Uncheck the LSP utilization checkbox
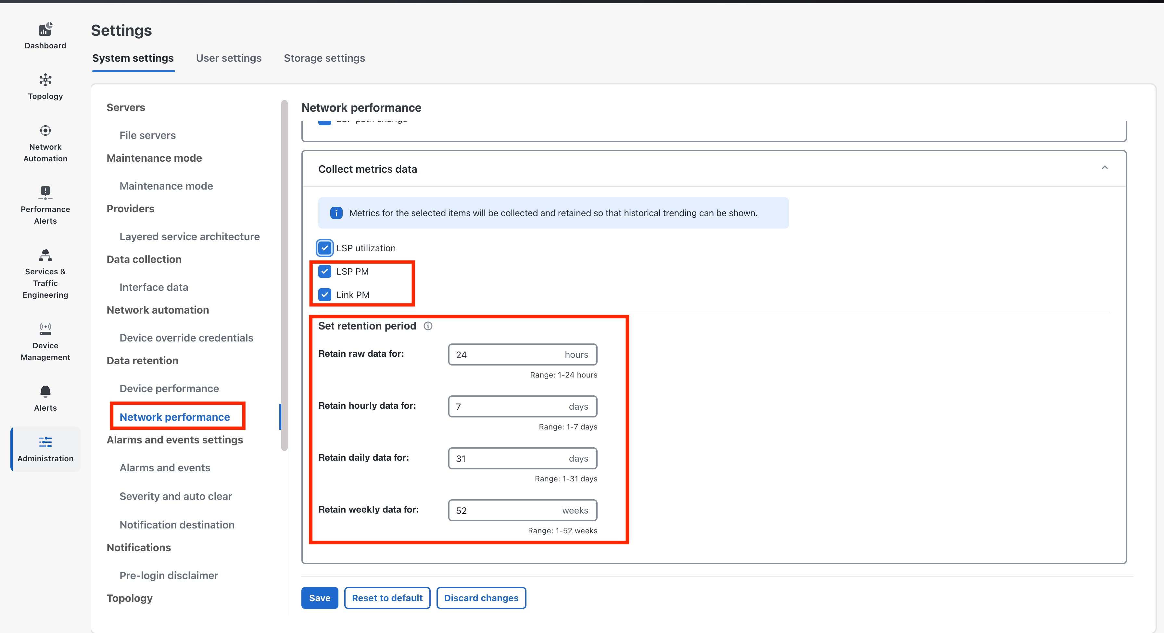 pos(324,248)
